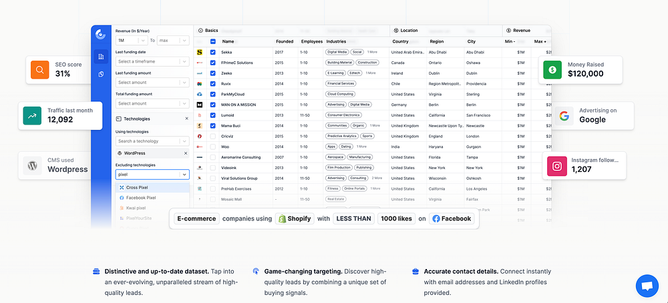Click the Cricviz company logo

[x=199, y=136]
